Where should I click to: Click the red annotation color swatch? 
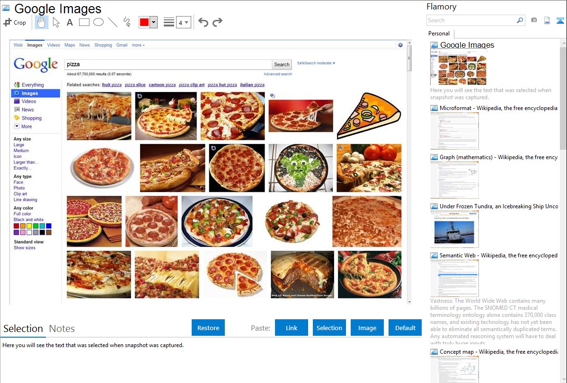point(144,22)
